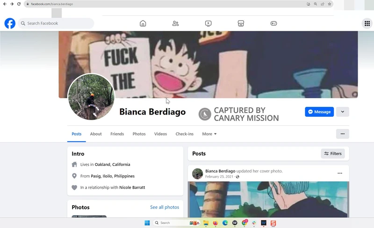Open the Nicole Barratt profile link
The height and width of the screenshot is (228, 374).
click(x=132, y=187)
